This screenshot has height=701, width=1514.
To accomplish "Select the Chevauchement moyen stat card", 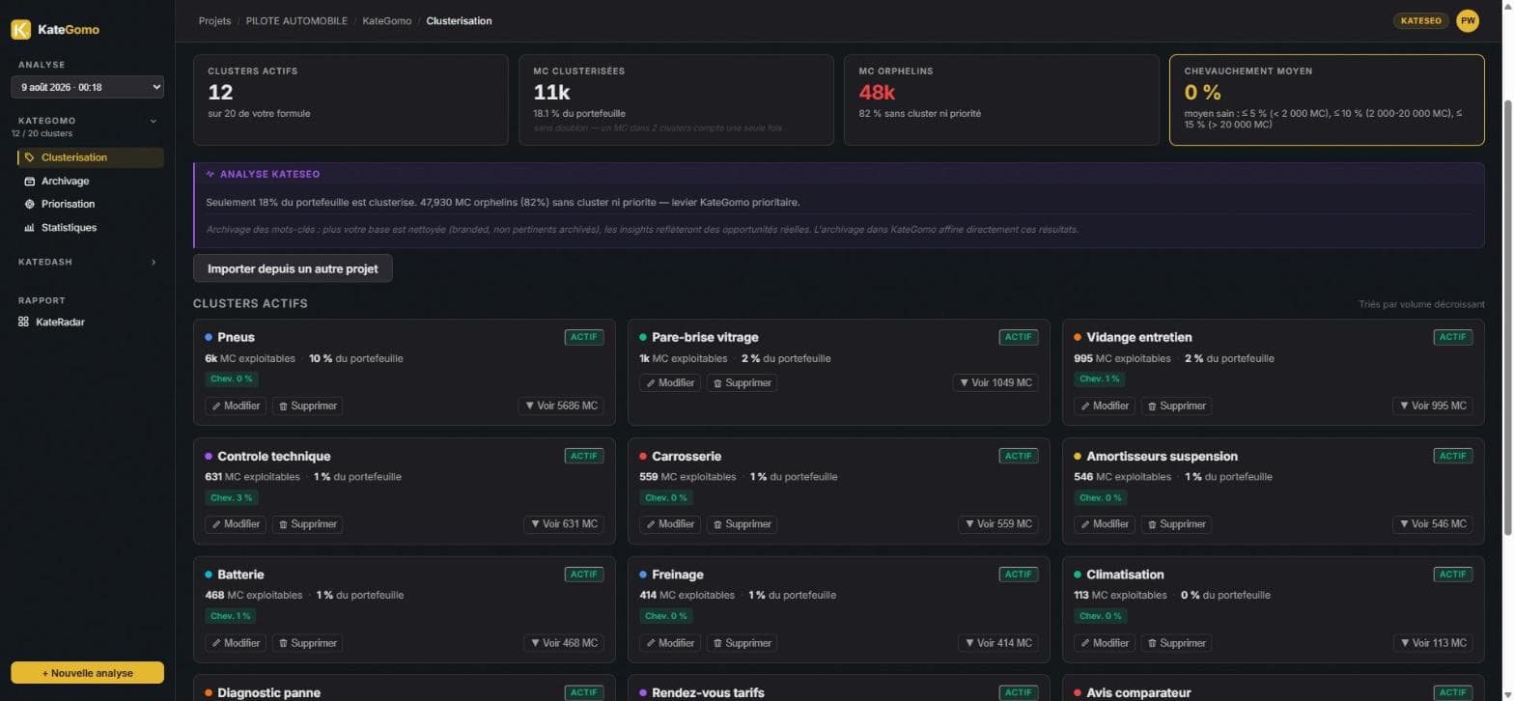I will 1327,99.
